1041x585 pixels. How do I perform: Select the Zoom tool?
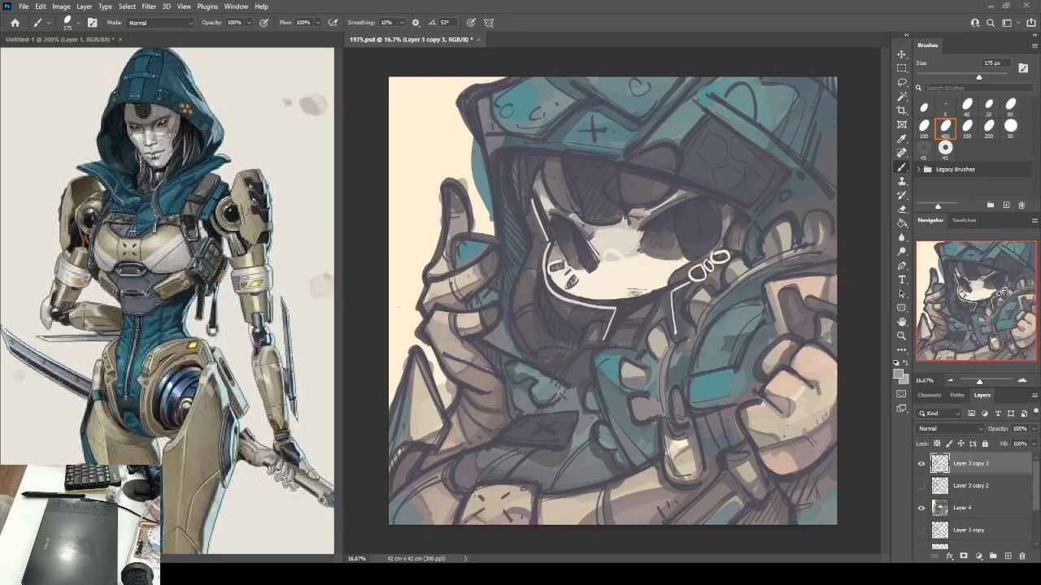[902, 336]
